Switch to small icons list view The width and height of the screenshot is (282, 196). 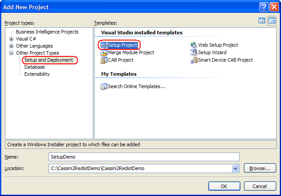coord(272,21)
